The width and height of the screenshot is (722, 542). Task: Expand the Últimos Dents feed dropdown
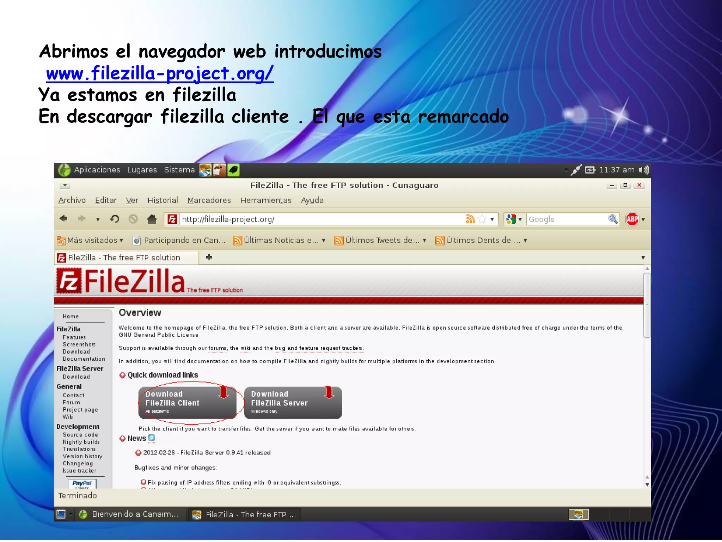(x=482, y=240)
